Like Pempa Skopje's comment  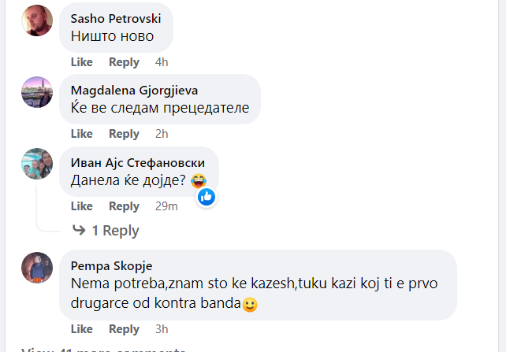[81, 329]
